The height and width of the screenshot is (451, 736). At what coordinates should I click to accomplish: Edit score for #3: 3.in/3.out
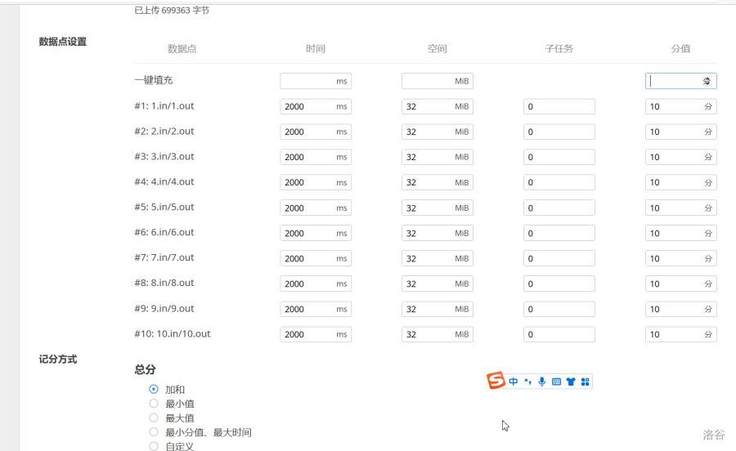point(680,157)
